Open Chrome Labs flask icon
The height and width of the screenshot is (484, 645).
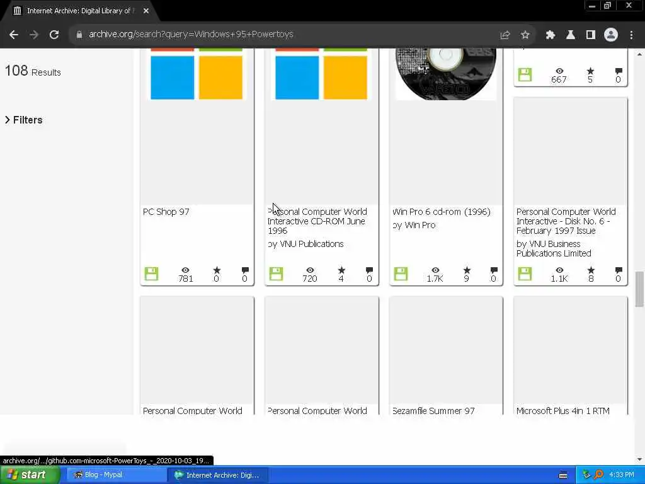(x=571, y=35)
